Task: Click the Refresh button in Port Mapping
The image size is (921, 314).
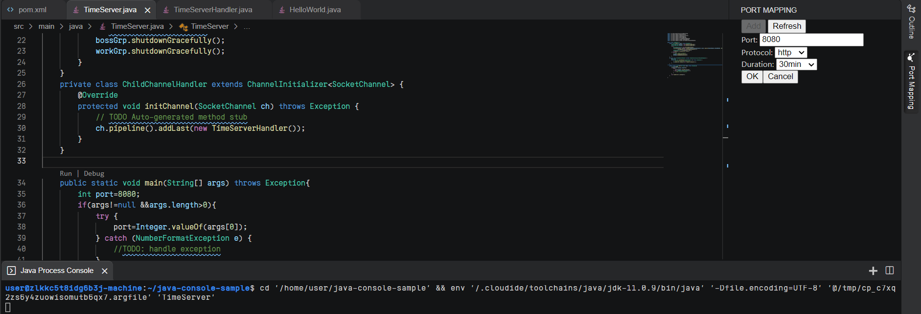Action: (786, 26)
